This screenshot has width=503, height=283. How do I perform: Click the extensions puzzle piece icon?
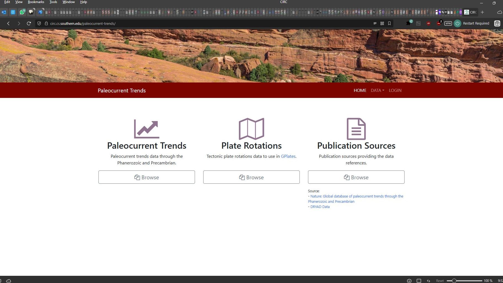coord(408,23)
